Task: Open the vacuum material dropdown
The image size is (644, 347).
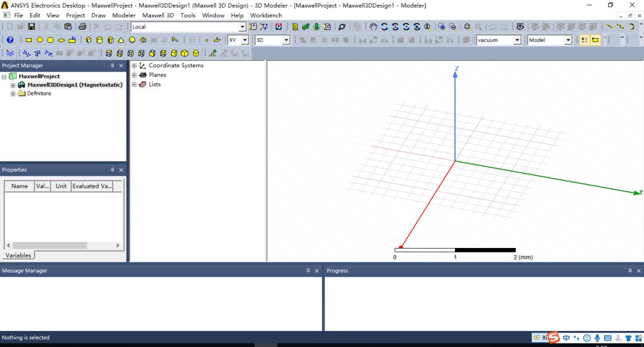Action: 517,40
